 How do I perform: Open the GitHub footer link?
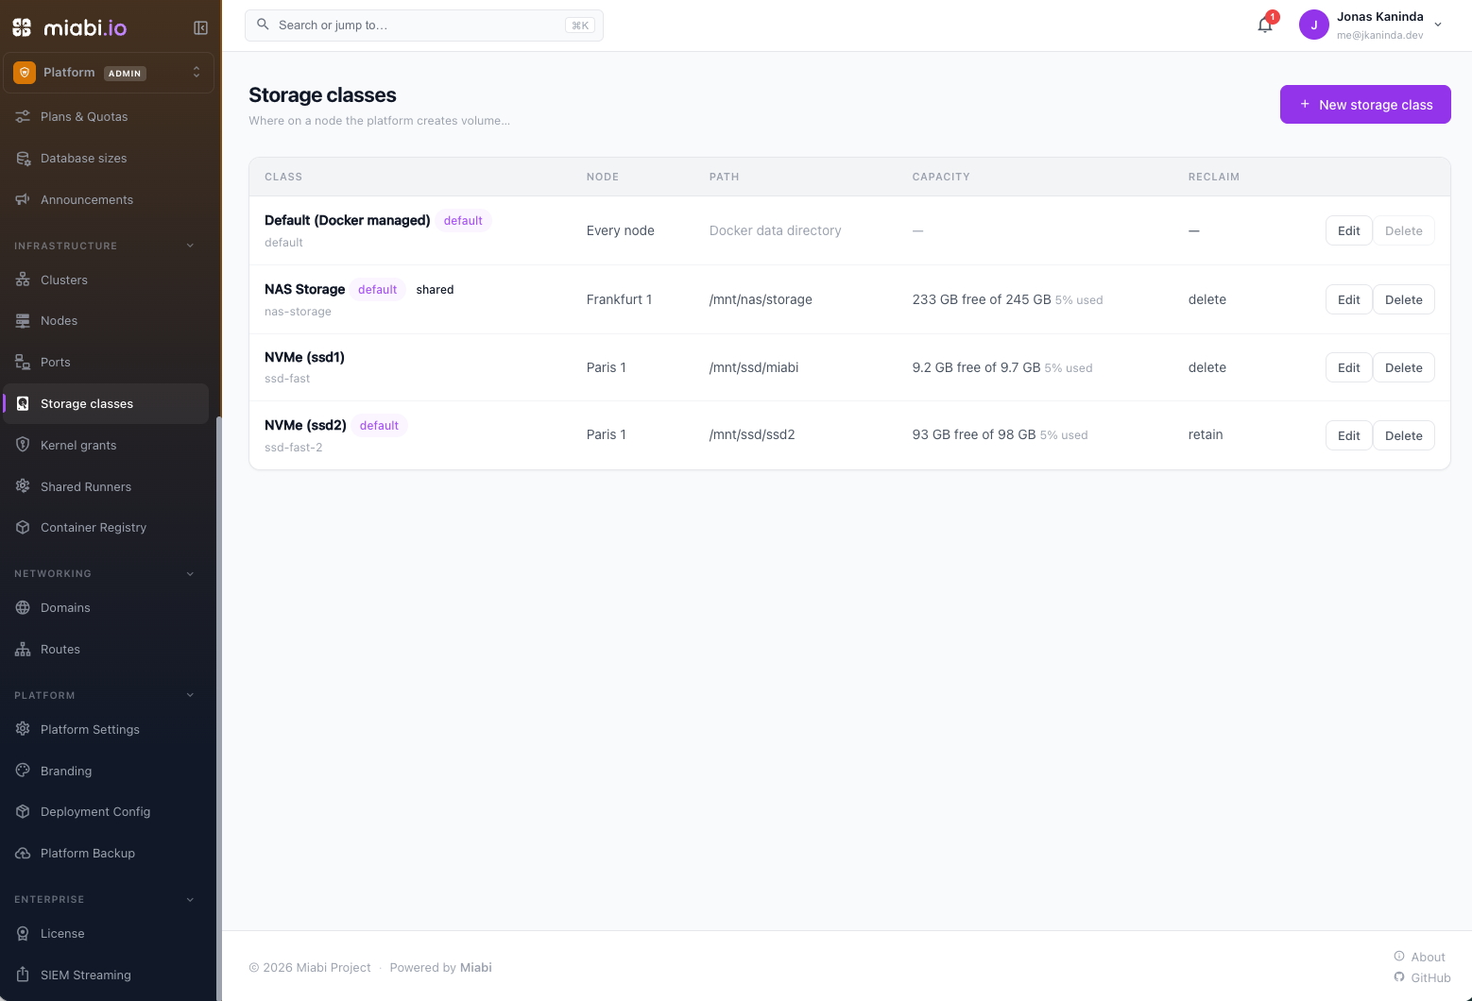point(1422,977)
